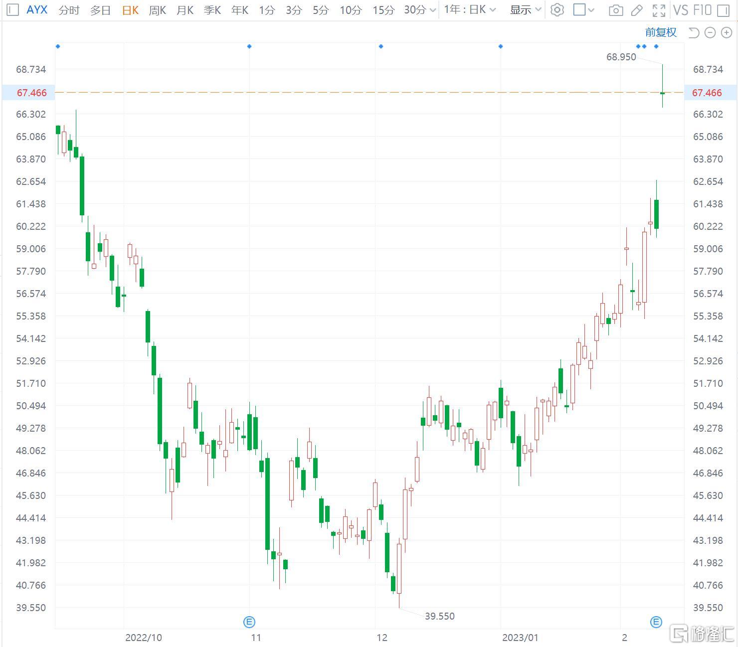Image resolution: width=738 pixels, height=647 pixels.
Task: Open the chart layout box dropdown
Action: point(584,10)
